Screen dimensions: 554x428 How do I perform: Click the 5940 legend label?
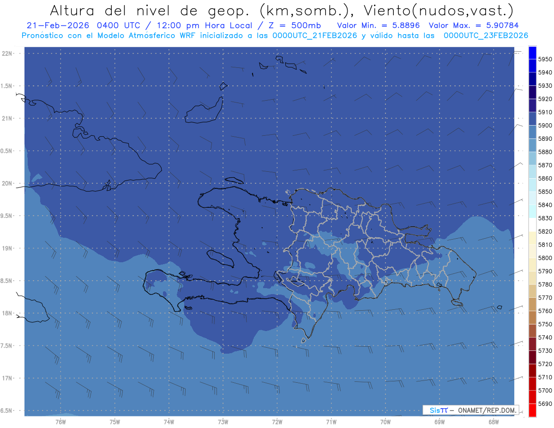pyautogui.click(x=545, y=72)
